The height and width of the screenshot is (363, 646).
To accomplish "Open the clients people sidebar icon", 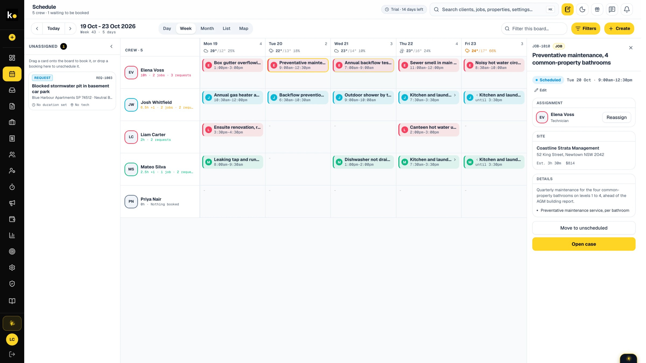I will coord(12,155).
